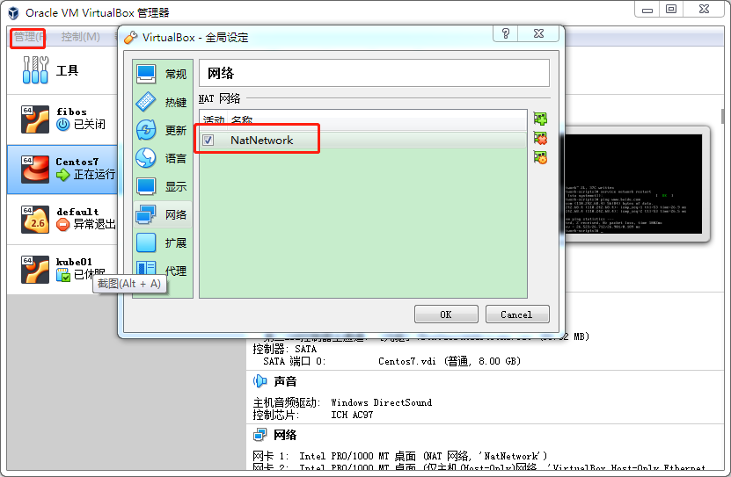
Task: Open the 代理 (Proxy) settings category
Action: coord(162,270)
